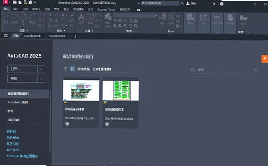268x166 pixels.
Task: Expand the 上次打开时间 sort-by dropdown
Action: pyautogui.click(x=114, y=69)
